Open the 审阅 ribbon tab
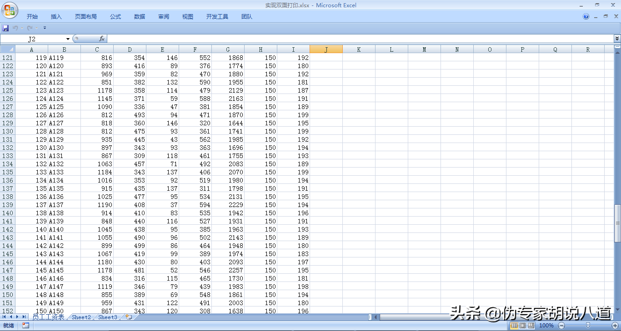621x331 pixels. point(164,17)
